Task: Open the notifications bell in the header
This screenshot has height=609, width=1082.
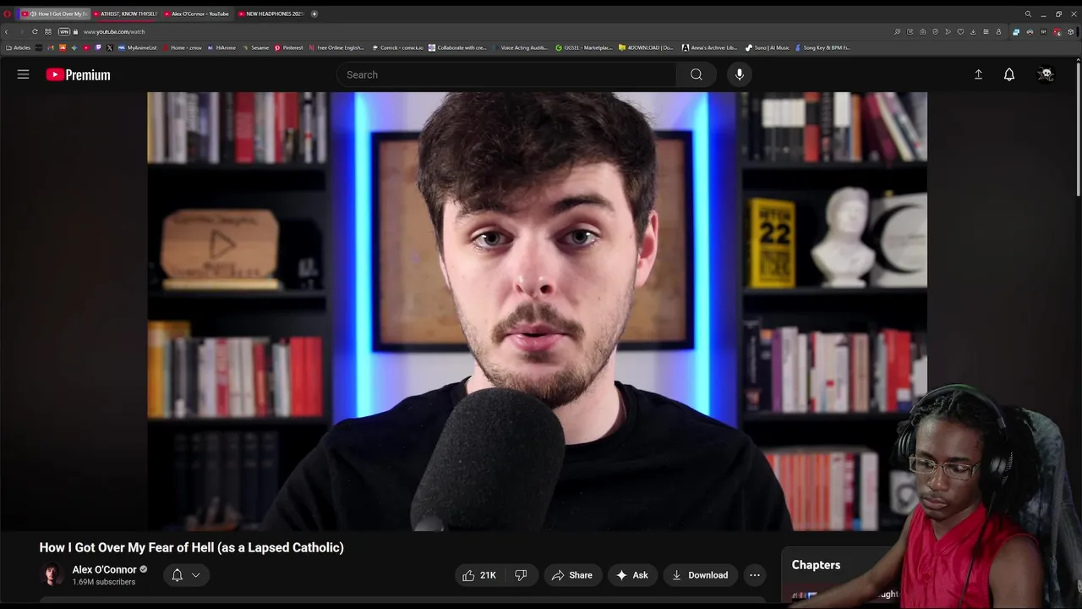Action: tap(1009, 74)
